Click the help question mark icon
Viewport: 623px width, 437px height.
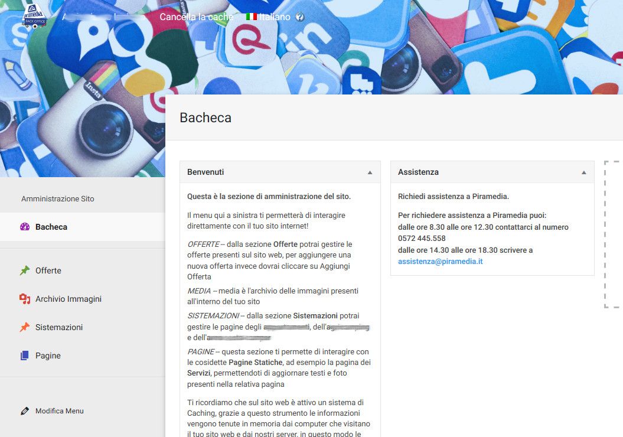[300, 17]
